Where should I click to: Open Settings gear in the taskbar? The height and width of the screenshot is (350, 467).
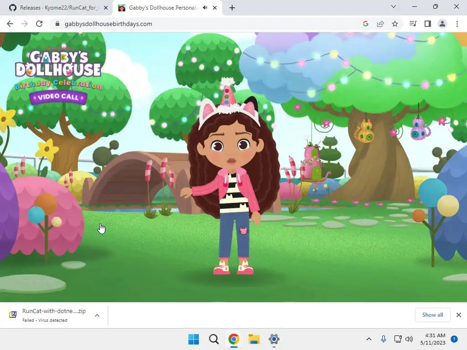[x=274, y=339]
